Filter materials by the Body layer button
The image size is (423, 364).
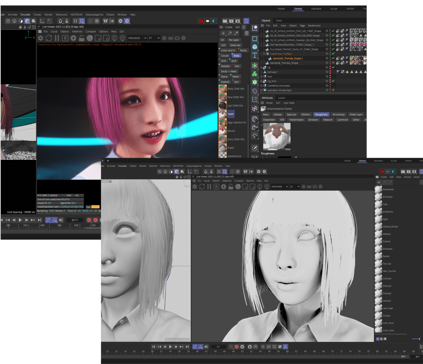tap(236, 55)
